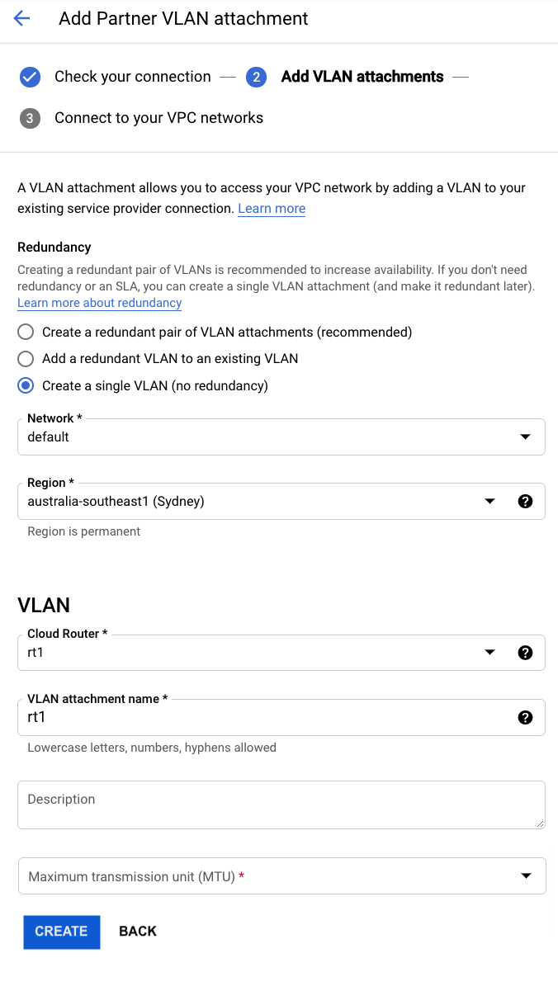
Task: Select 'Create a redundant pair of VLAN attachments'
Action: click(x=25, y=333)
